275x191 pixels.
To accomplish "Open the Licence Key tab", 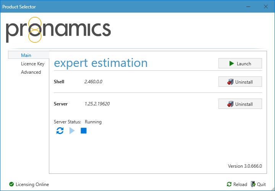I will pos(32,64).
